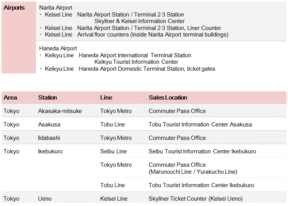
Task: Select Tobu Tourist Information Center Ikebukuro
Action: (202, 185)
